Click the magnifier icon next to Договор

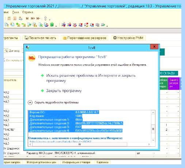click(x=6, y=50)
